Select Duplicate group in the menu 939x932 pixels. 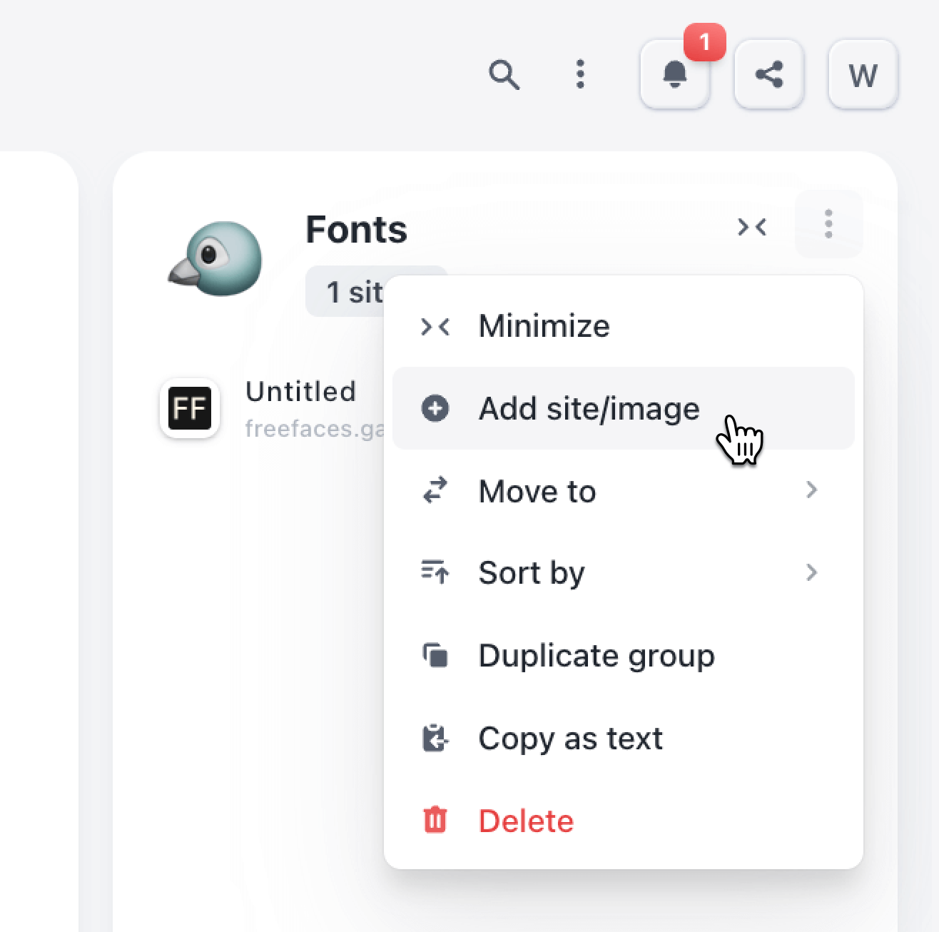tap(624, 656)
